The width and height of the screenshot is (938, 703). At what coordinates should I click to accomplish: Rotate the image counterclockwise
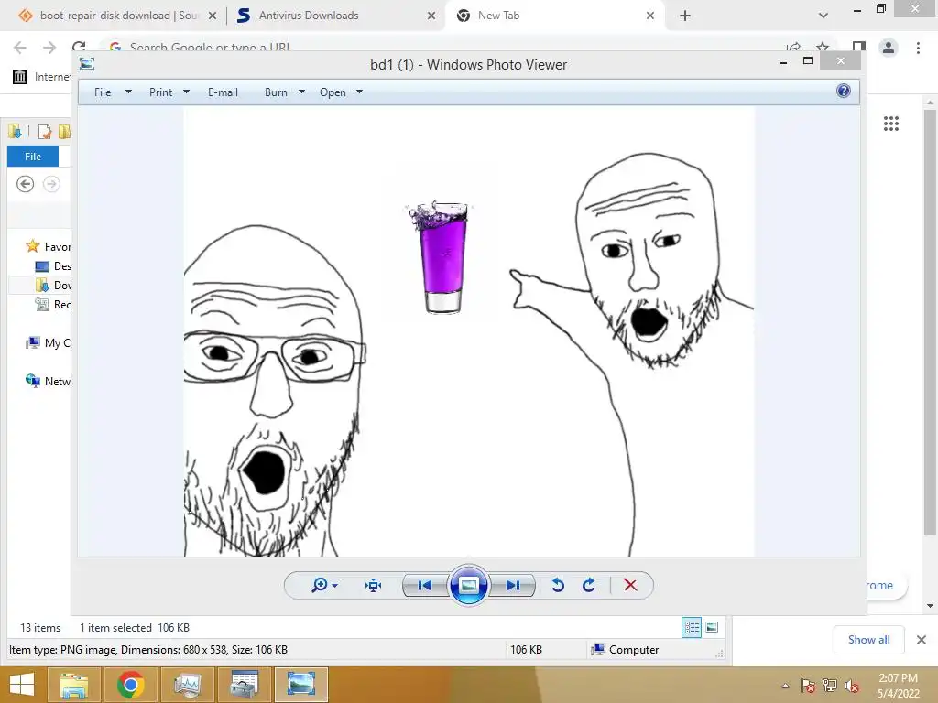(558, 585)
